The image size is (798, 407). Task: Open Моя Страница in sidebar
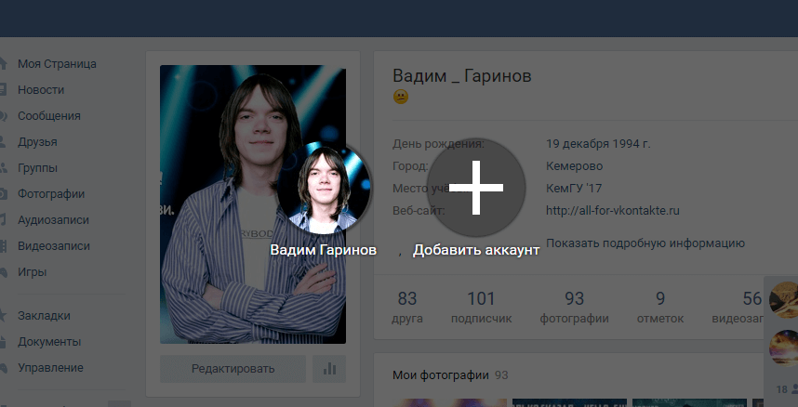point(57,63)
